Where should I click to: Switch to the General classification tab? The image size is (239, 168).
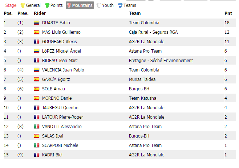pos(31,5)
